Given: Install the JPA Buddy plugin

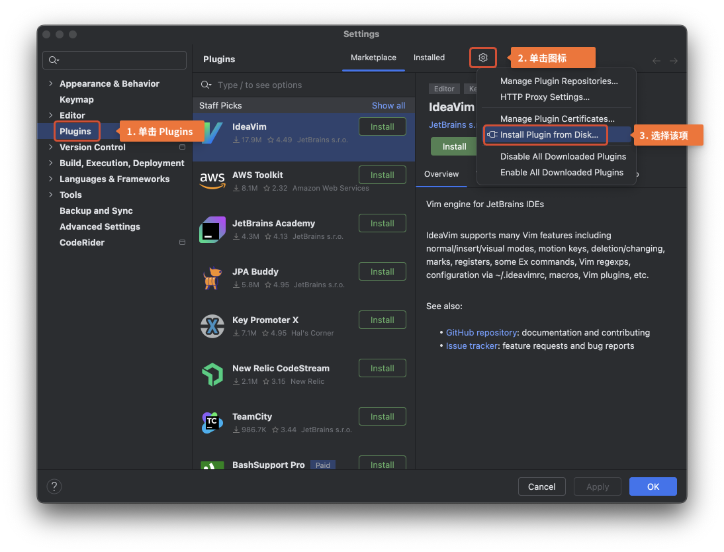Looking at the screenshot, I should pos(383,271).
